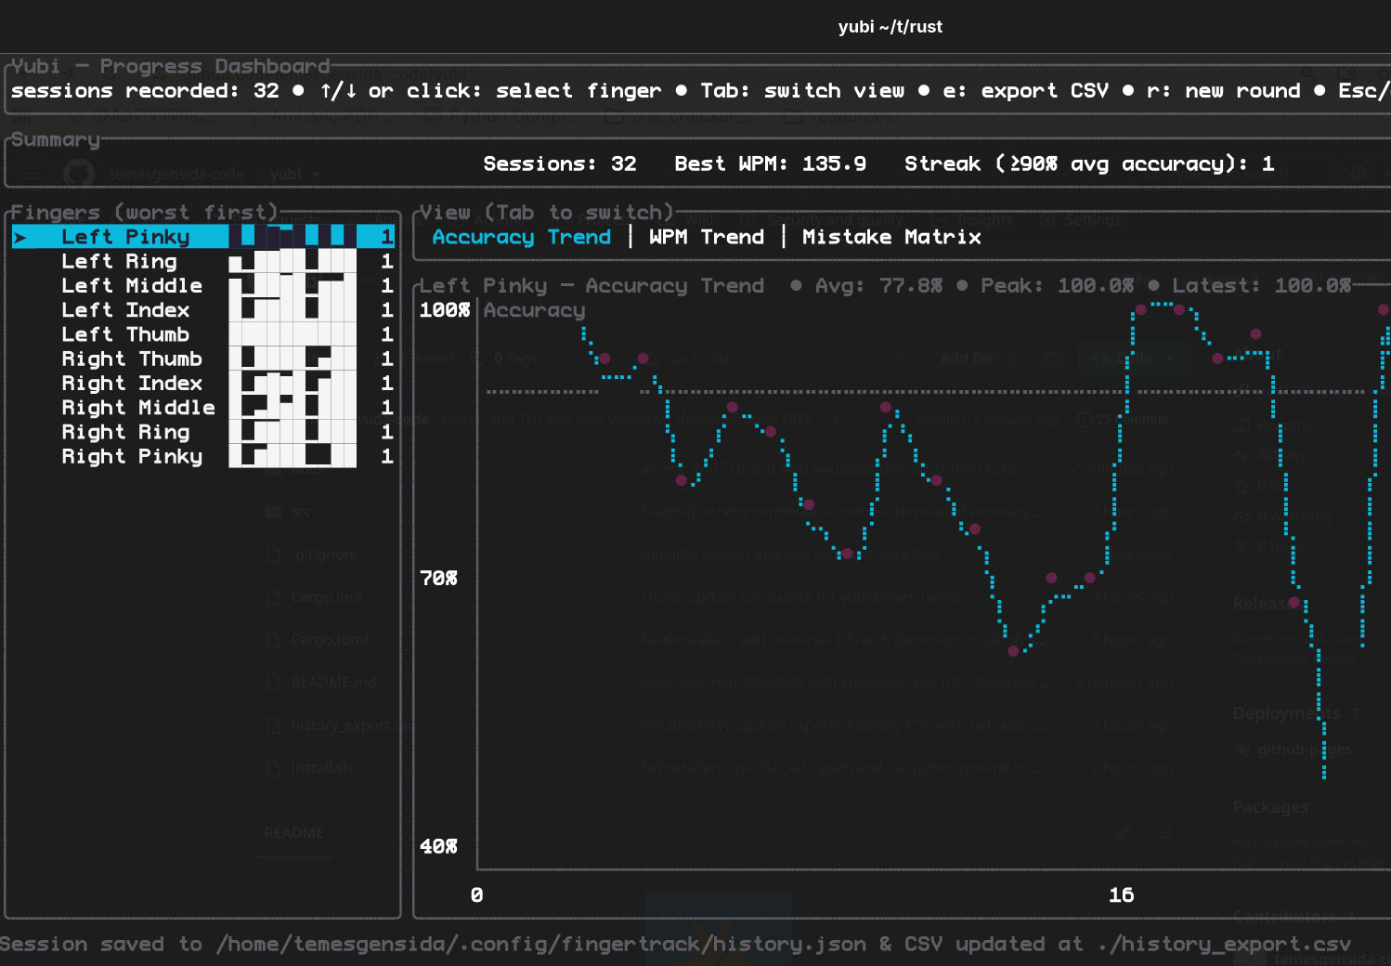
Task: Click the 'Avg: 77.8%' chart statistic
Action: (878, 285)
